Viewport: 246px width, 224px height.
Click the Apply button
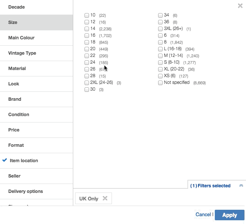coord(229,215)
